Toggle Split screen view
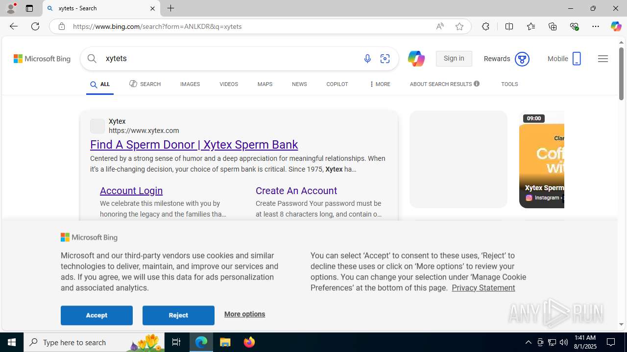This screenshot has width=627, height=352. tap(509, 26)
